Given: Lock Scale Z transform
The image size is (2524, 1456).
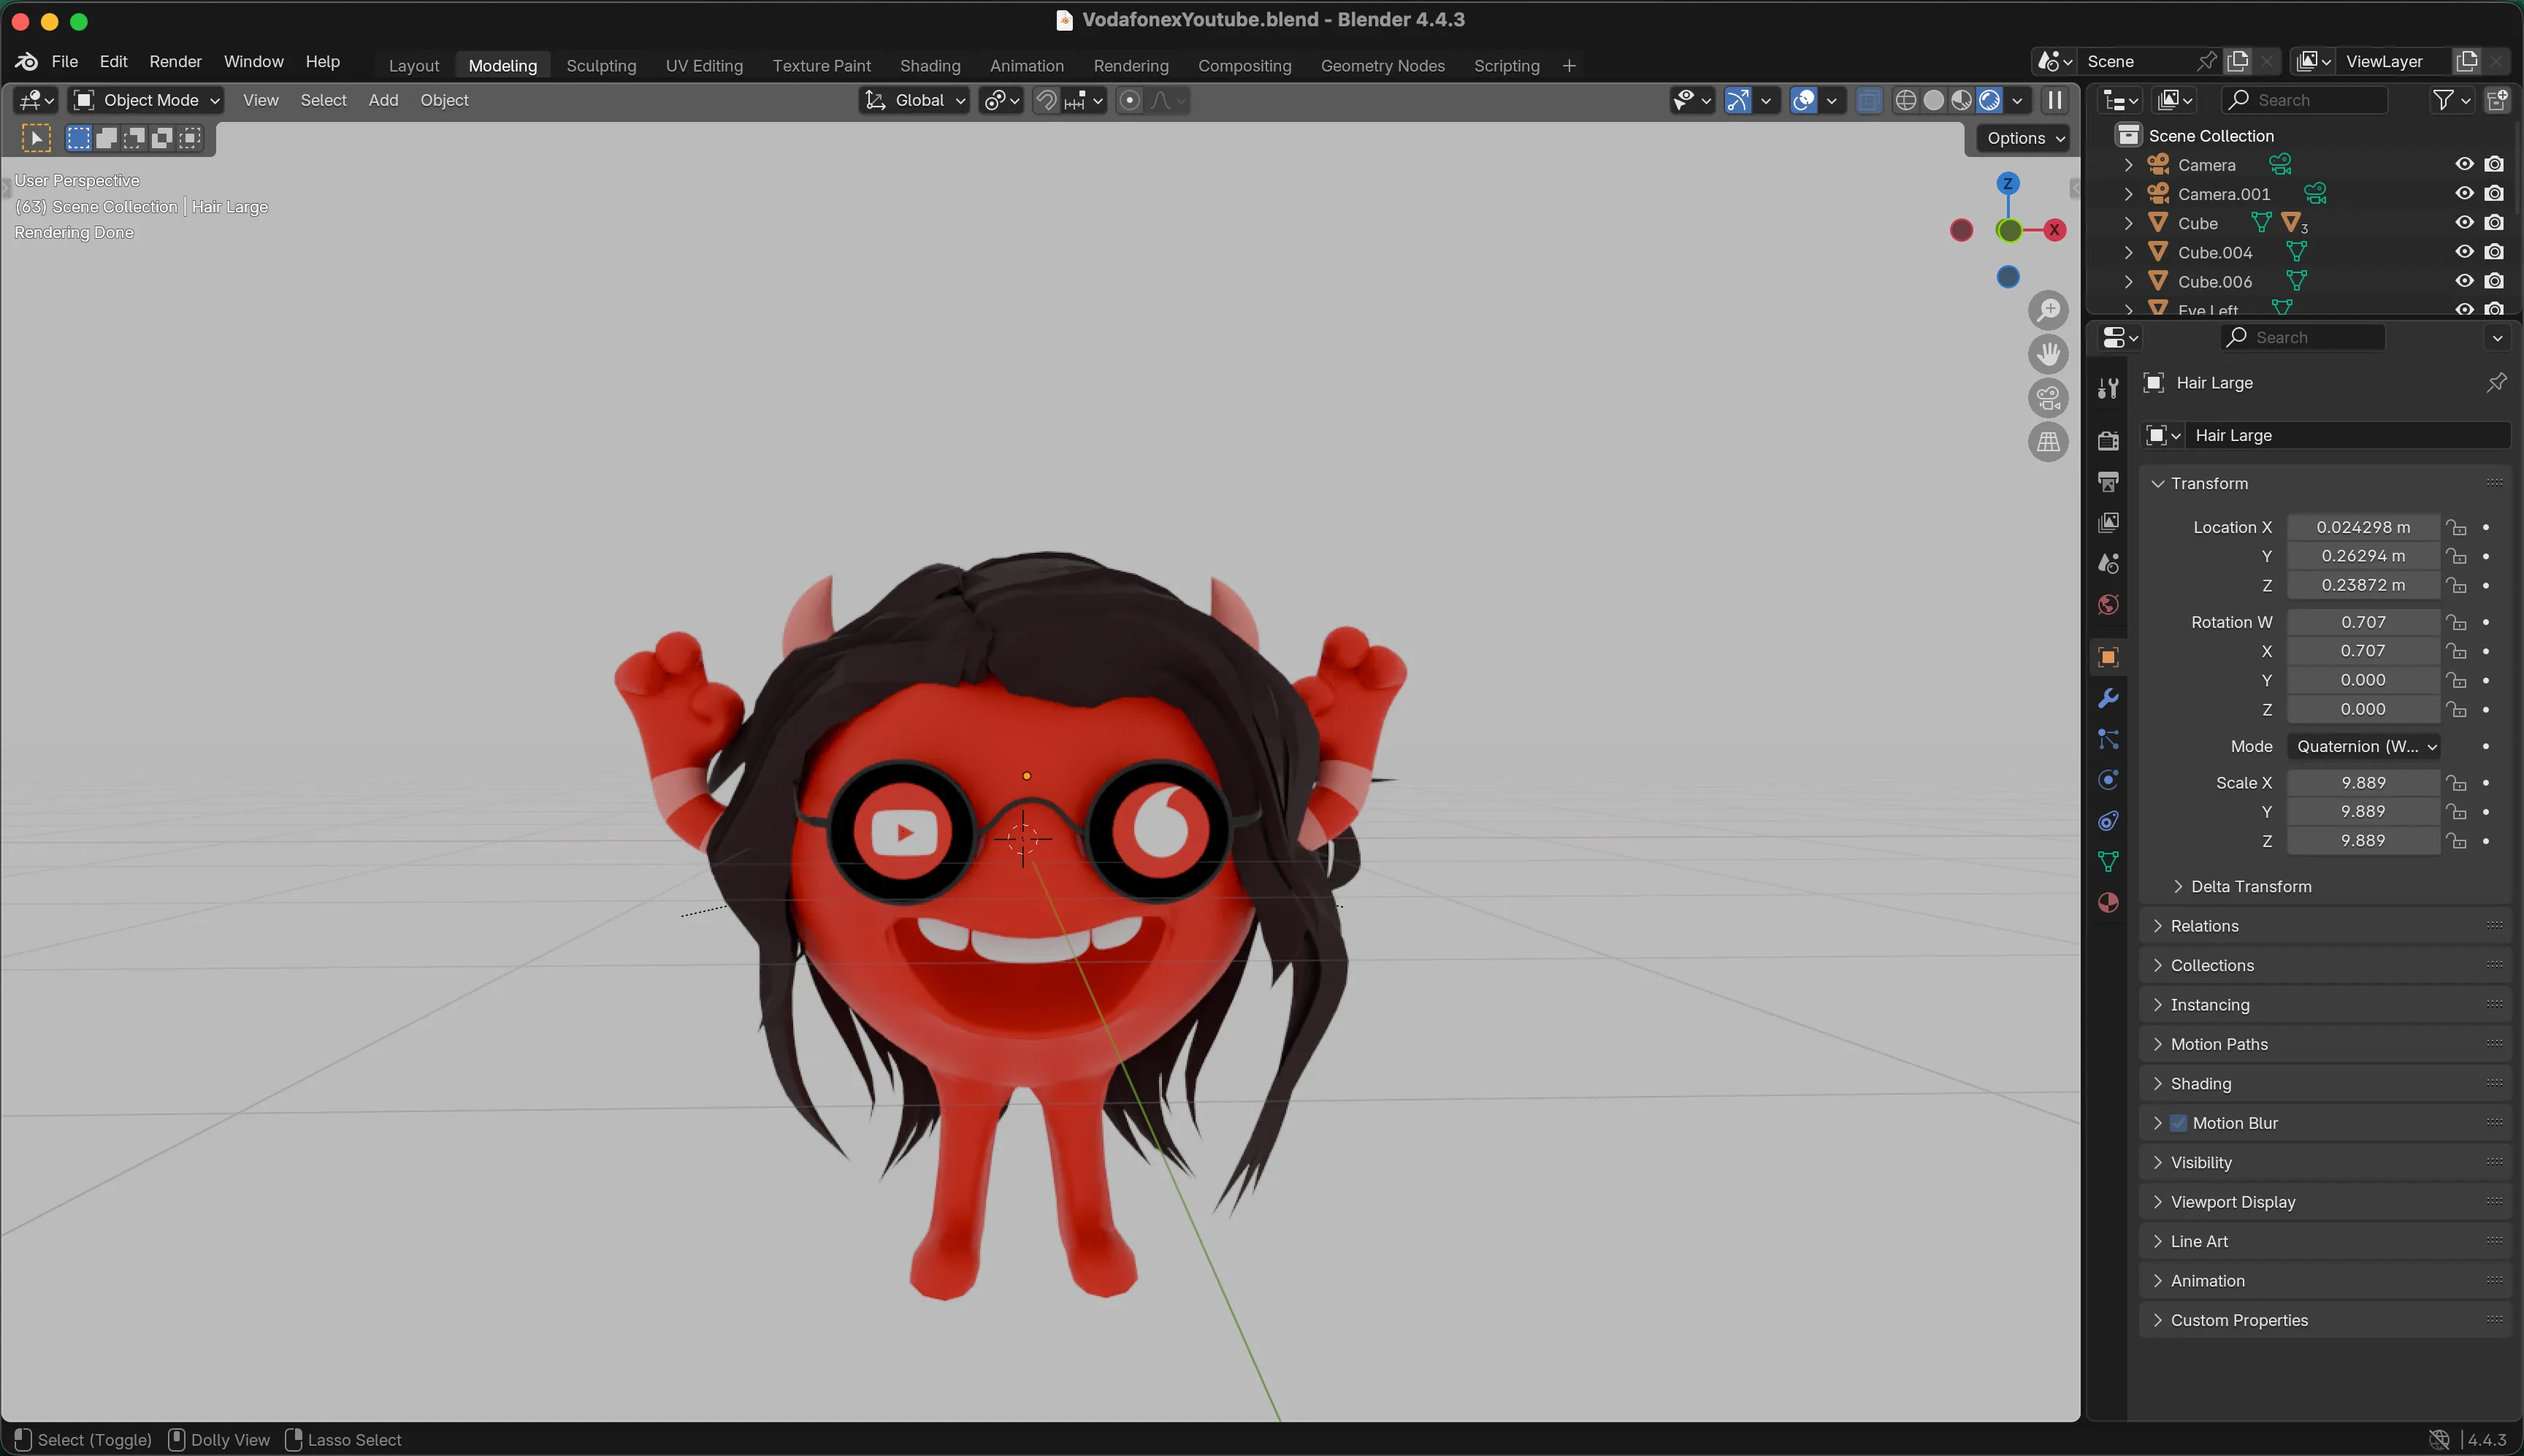Looking at the screenshot, I should coord(2456,841).
